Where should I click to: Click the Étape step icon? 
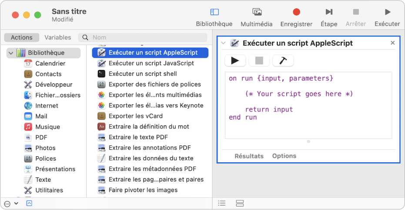click(x=329, y=12)
